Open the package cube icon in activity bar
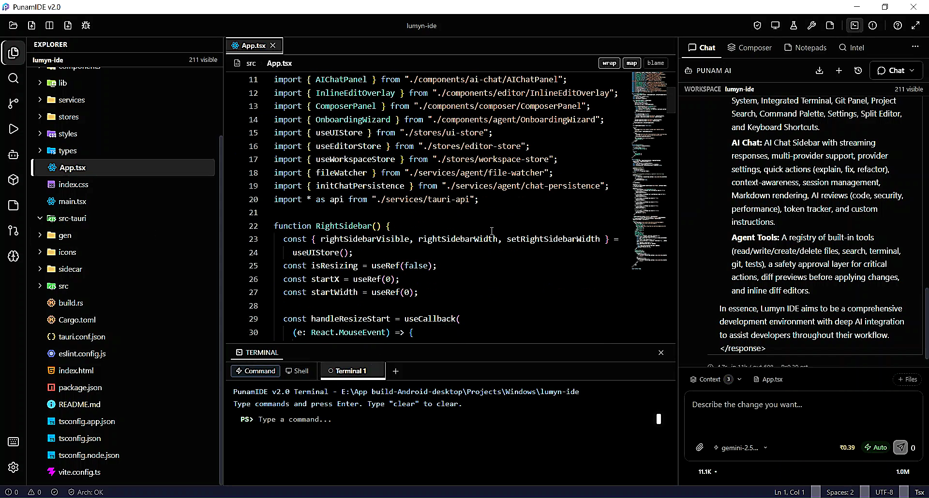The width and height of the screenshot is (929, 498). [x=14, y=180]
